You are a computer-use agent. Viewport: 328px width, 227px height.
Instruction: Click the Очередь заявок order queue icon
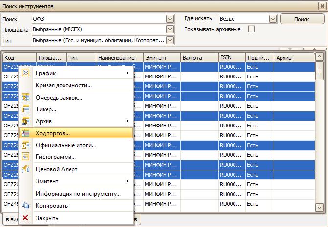pyautogui.click(x=26, y=97)
